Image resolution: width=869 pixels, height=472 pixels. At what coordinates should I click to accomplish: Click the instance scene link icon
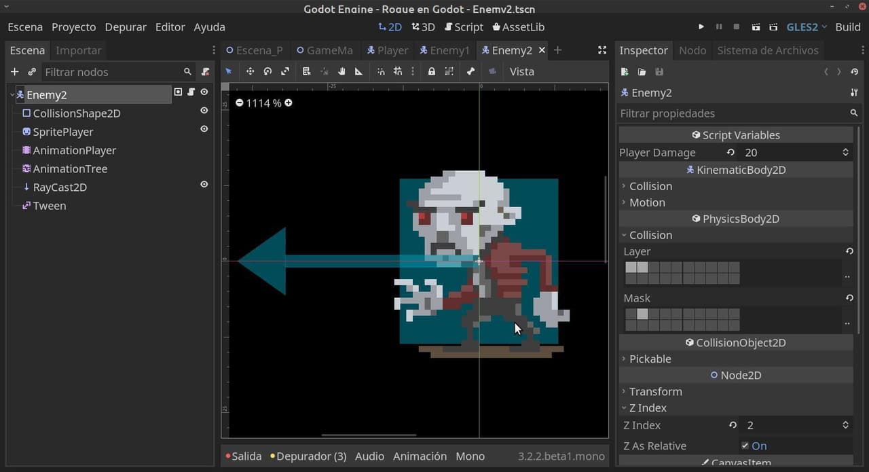pos(32,71)
